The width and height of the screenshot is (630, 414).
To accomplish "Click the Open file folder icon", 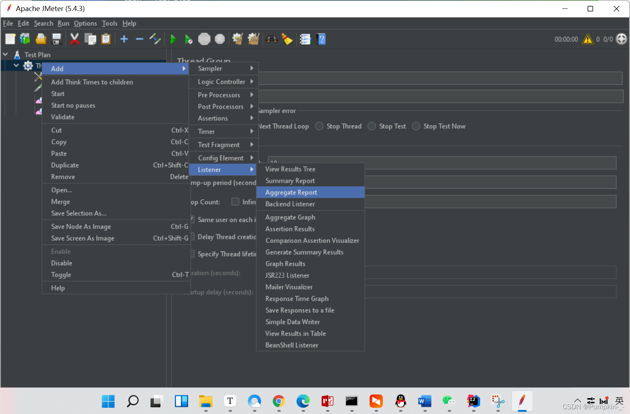I will [x=41, y=39].
